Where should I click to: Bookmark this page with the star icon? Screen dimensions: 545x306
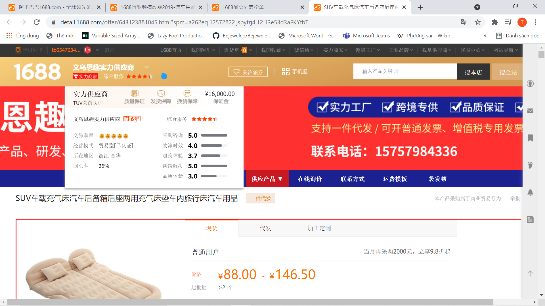[x=478, y=22]
